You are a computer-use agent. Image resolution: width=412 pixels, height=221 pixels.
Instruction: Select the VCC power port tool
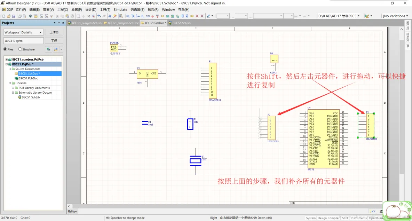point(158,16)
